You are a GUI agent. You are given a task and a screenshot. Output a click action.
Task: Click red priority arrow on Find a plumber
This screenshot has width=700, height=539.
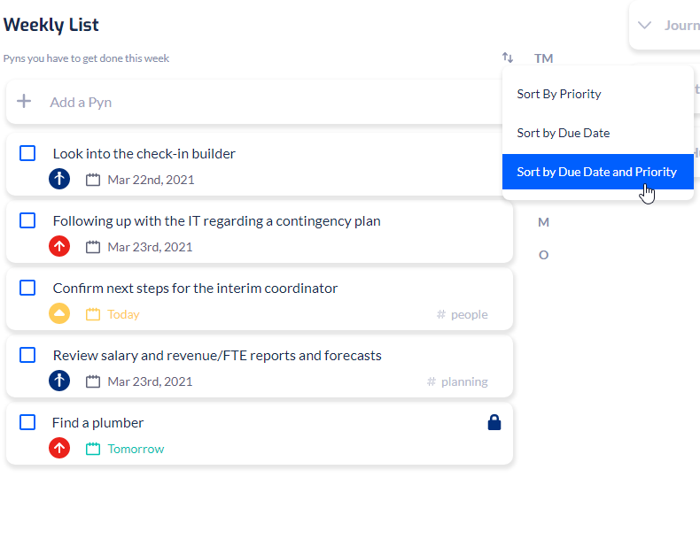[x=59, y=448]
